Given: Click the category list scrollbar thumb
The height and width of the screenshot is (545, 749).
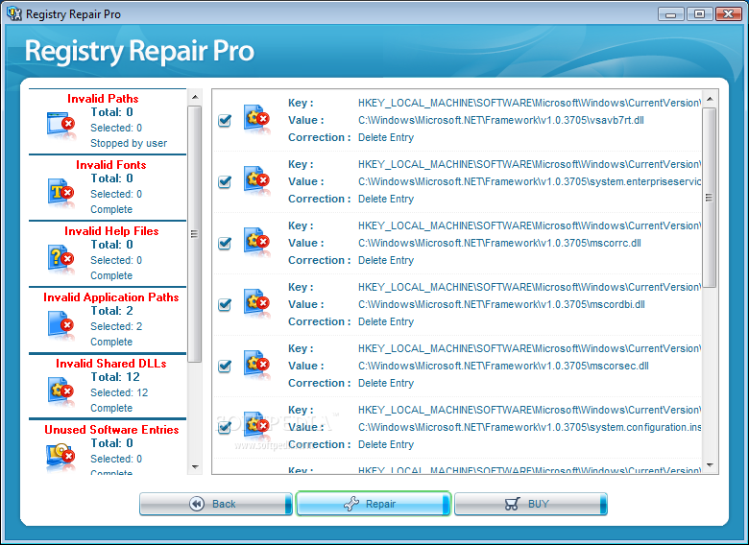Looking at the screenshot, I should pyautogui.click(x=194, y=234).
